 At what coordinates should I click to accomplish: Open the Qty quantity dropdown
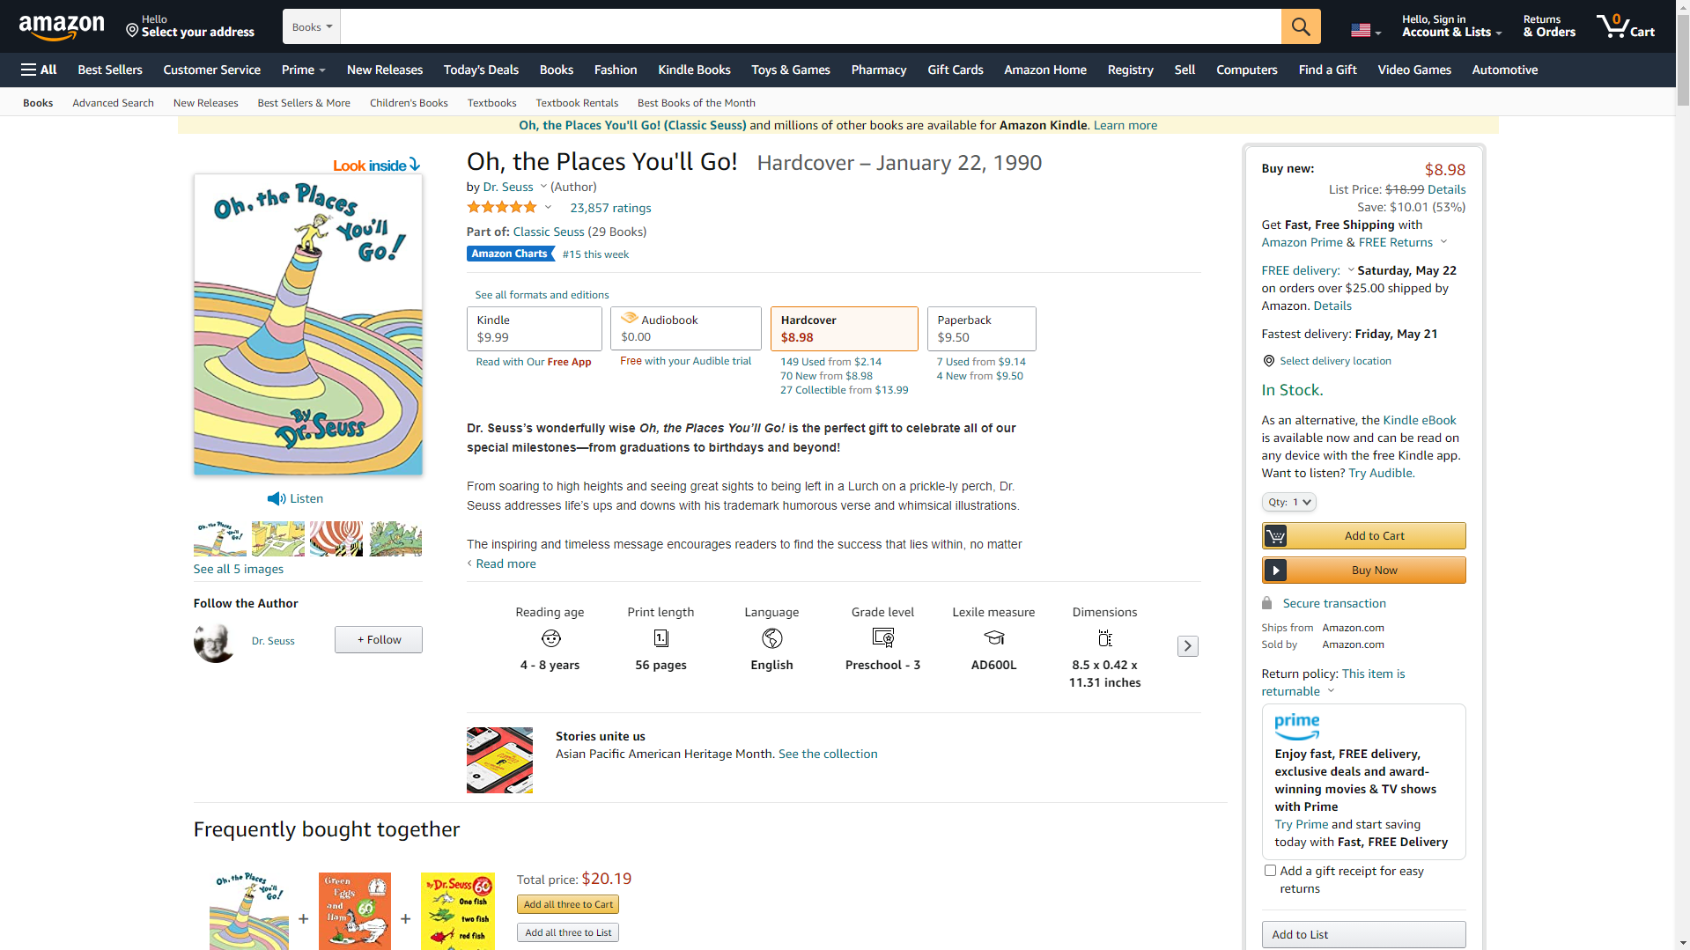pos(1288,502)
